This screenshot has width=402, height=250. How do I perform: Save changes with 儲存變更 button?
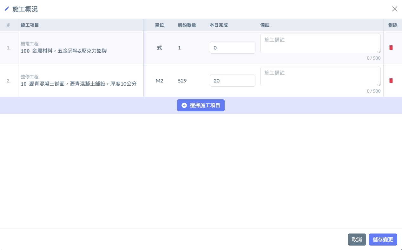(x=383, y=240)
